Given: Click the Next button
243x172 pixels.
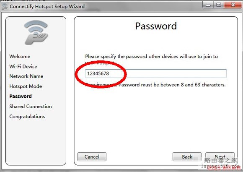Looking at the screenshot, I should point(220,156).
